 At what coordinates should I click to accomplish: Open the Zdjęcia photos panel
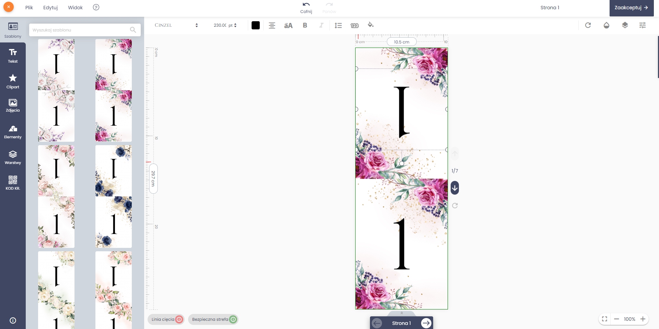click(13, 105)
